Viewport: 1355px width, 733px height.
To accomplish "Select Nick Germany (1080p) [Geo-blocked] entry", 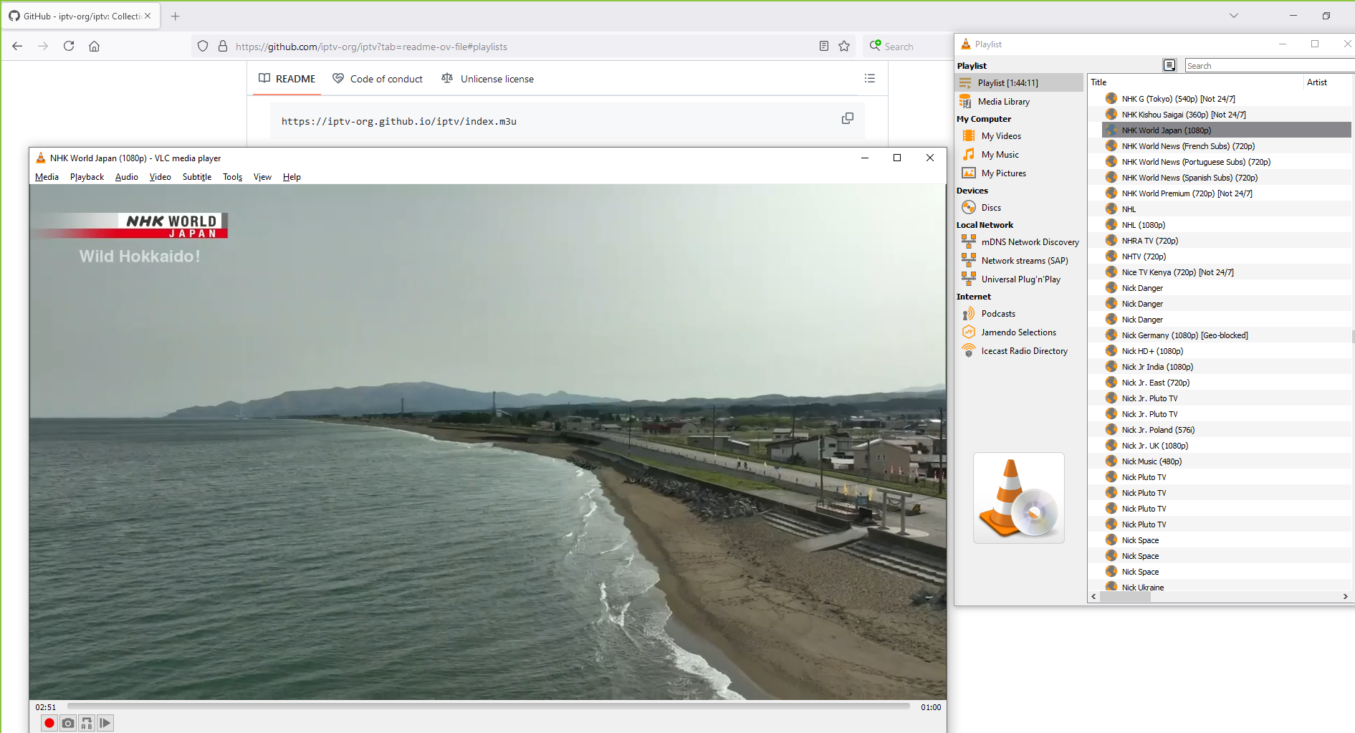I will click(1226, 335).
